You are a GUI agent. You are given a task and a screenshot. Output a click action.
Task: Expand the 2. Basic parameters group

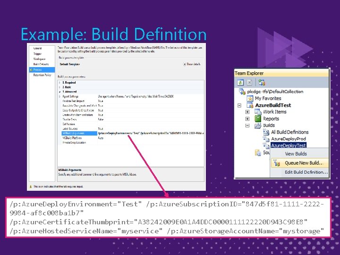(x=59, y=87)
